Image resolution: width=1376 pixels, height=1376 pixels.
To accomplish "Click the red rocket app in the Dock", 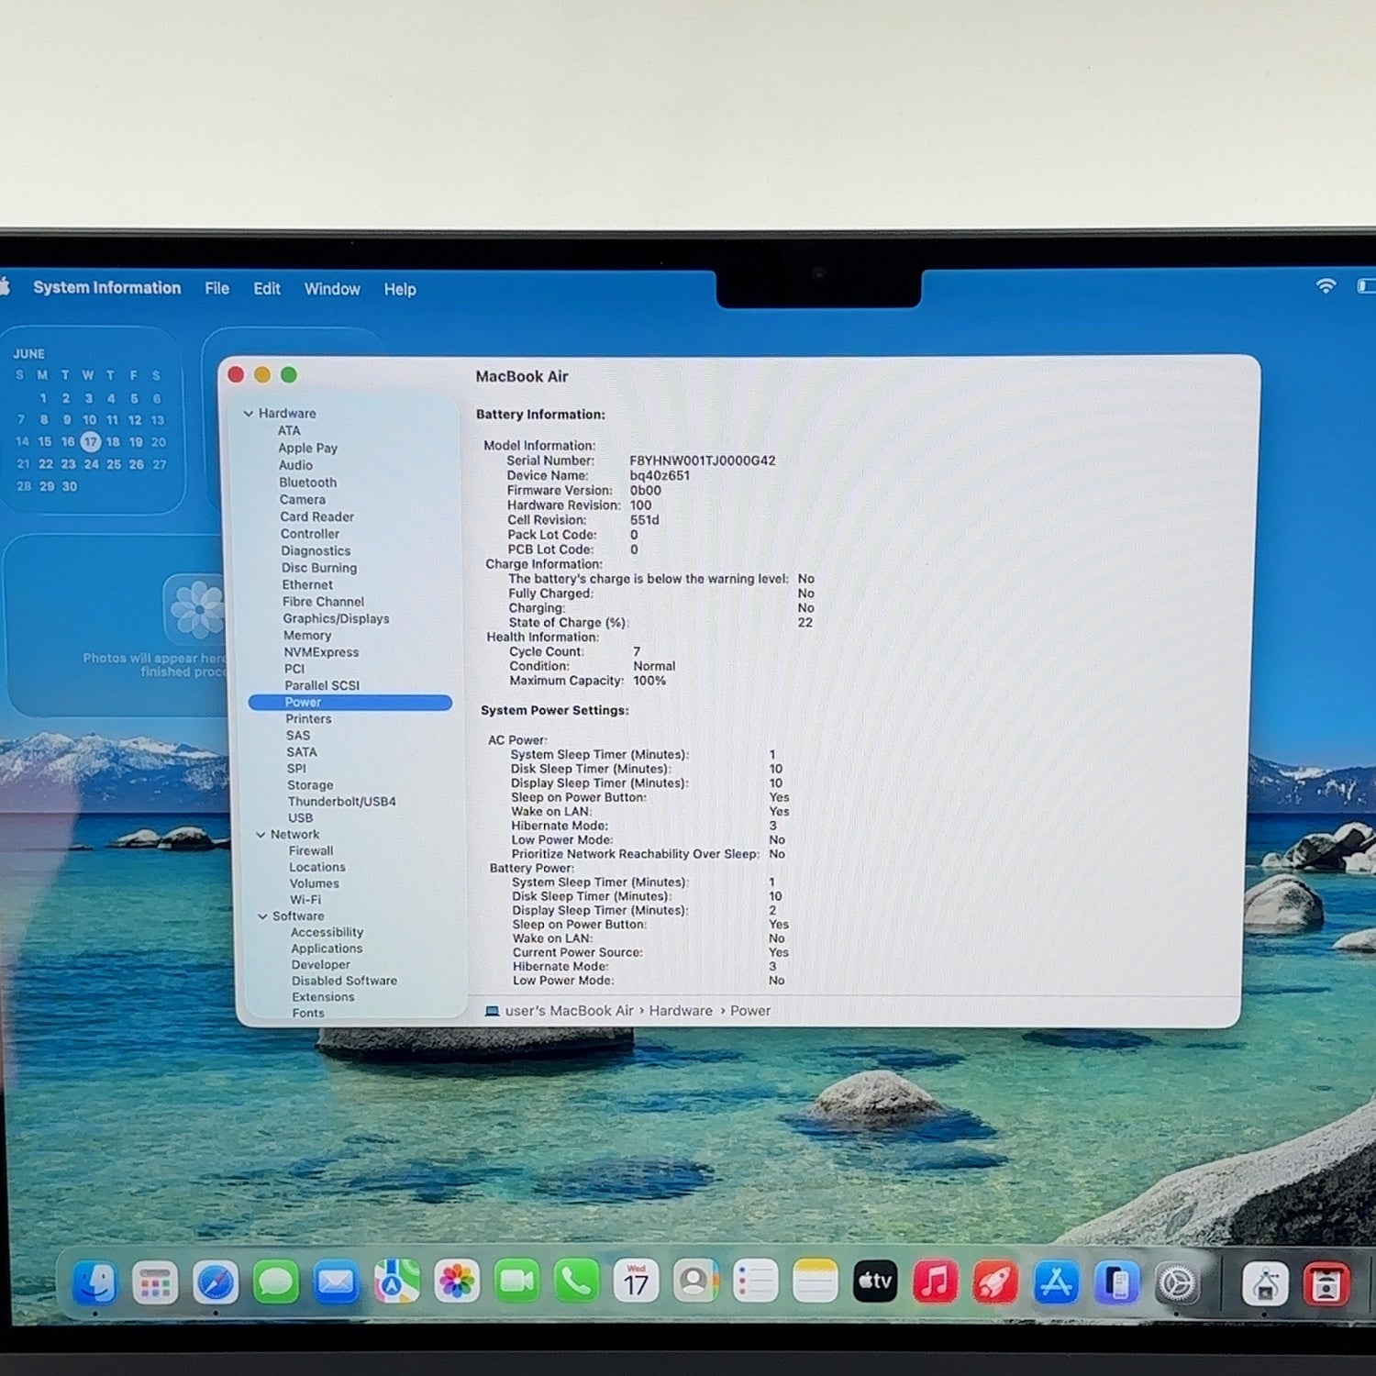I will pos(995,1282).
